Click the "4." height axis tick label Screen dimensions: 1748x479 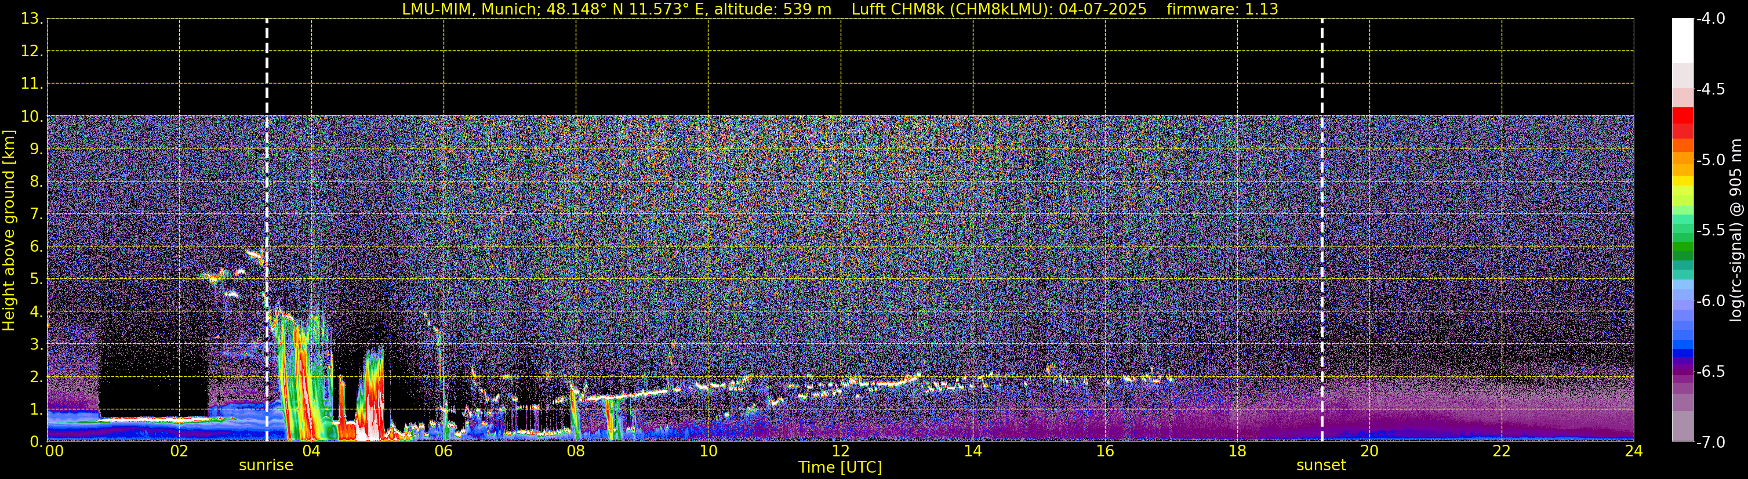pos(36,311)
